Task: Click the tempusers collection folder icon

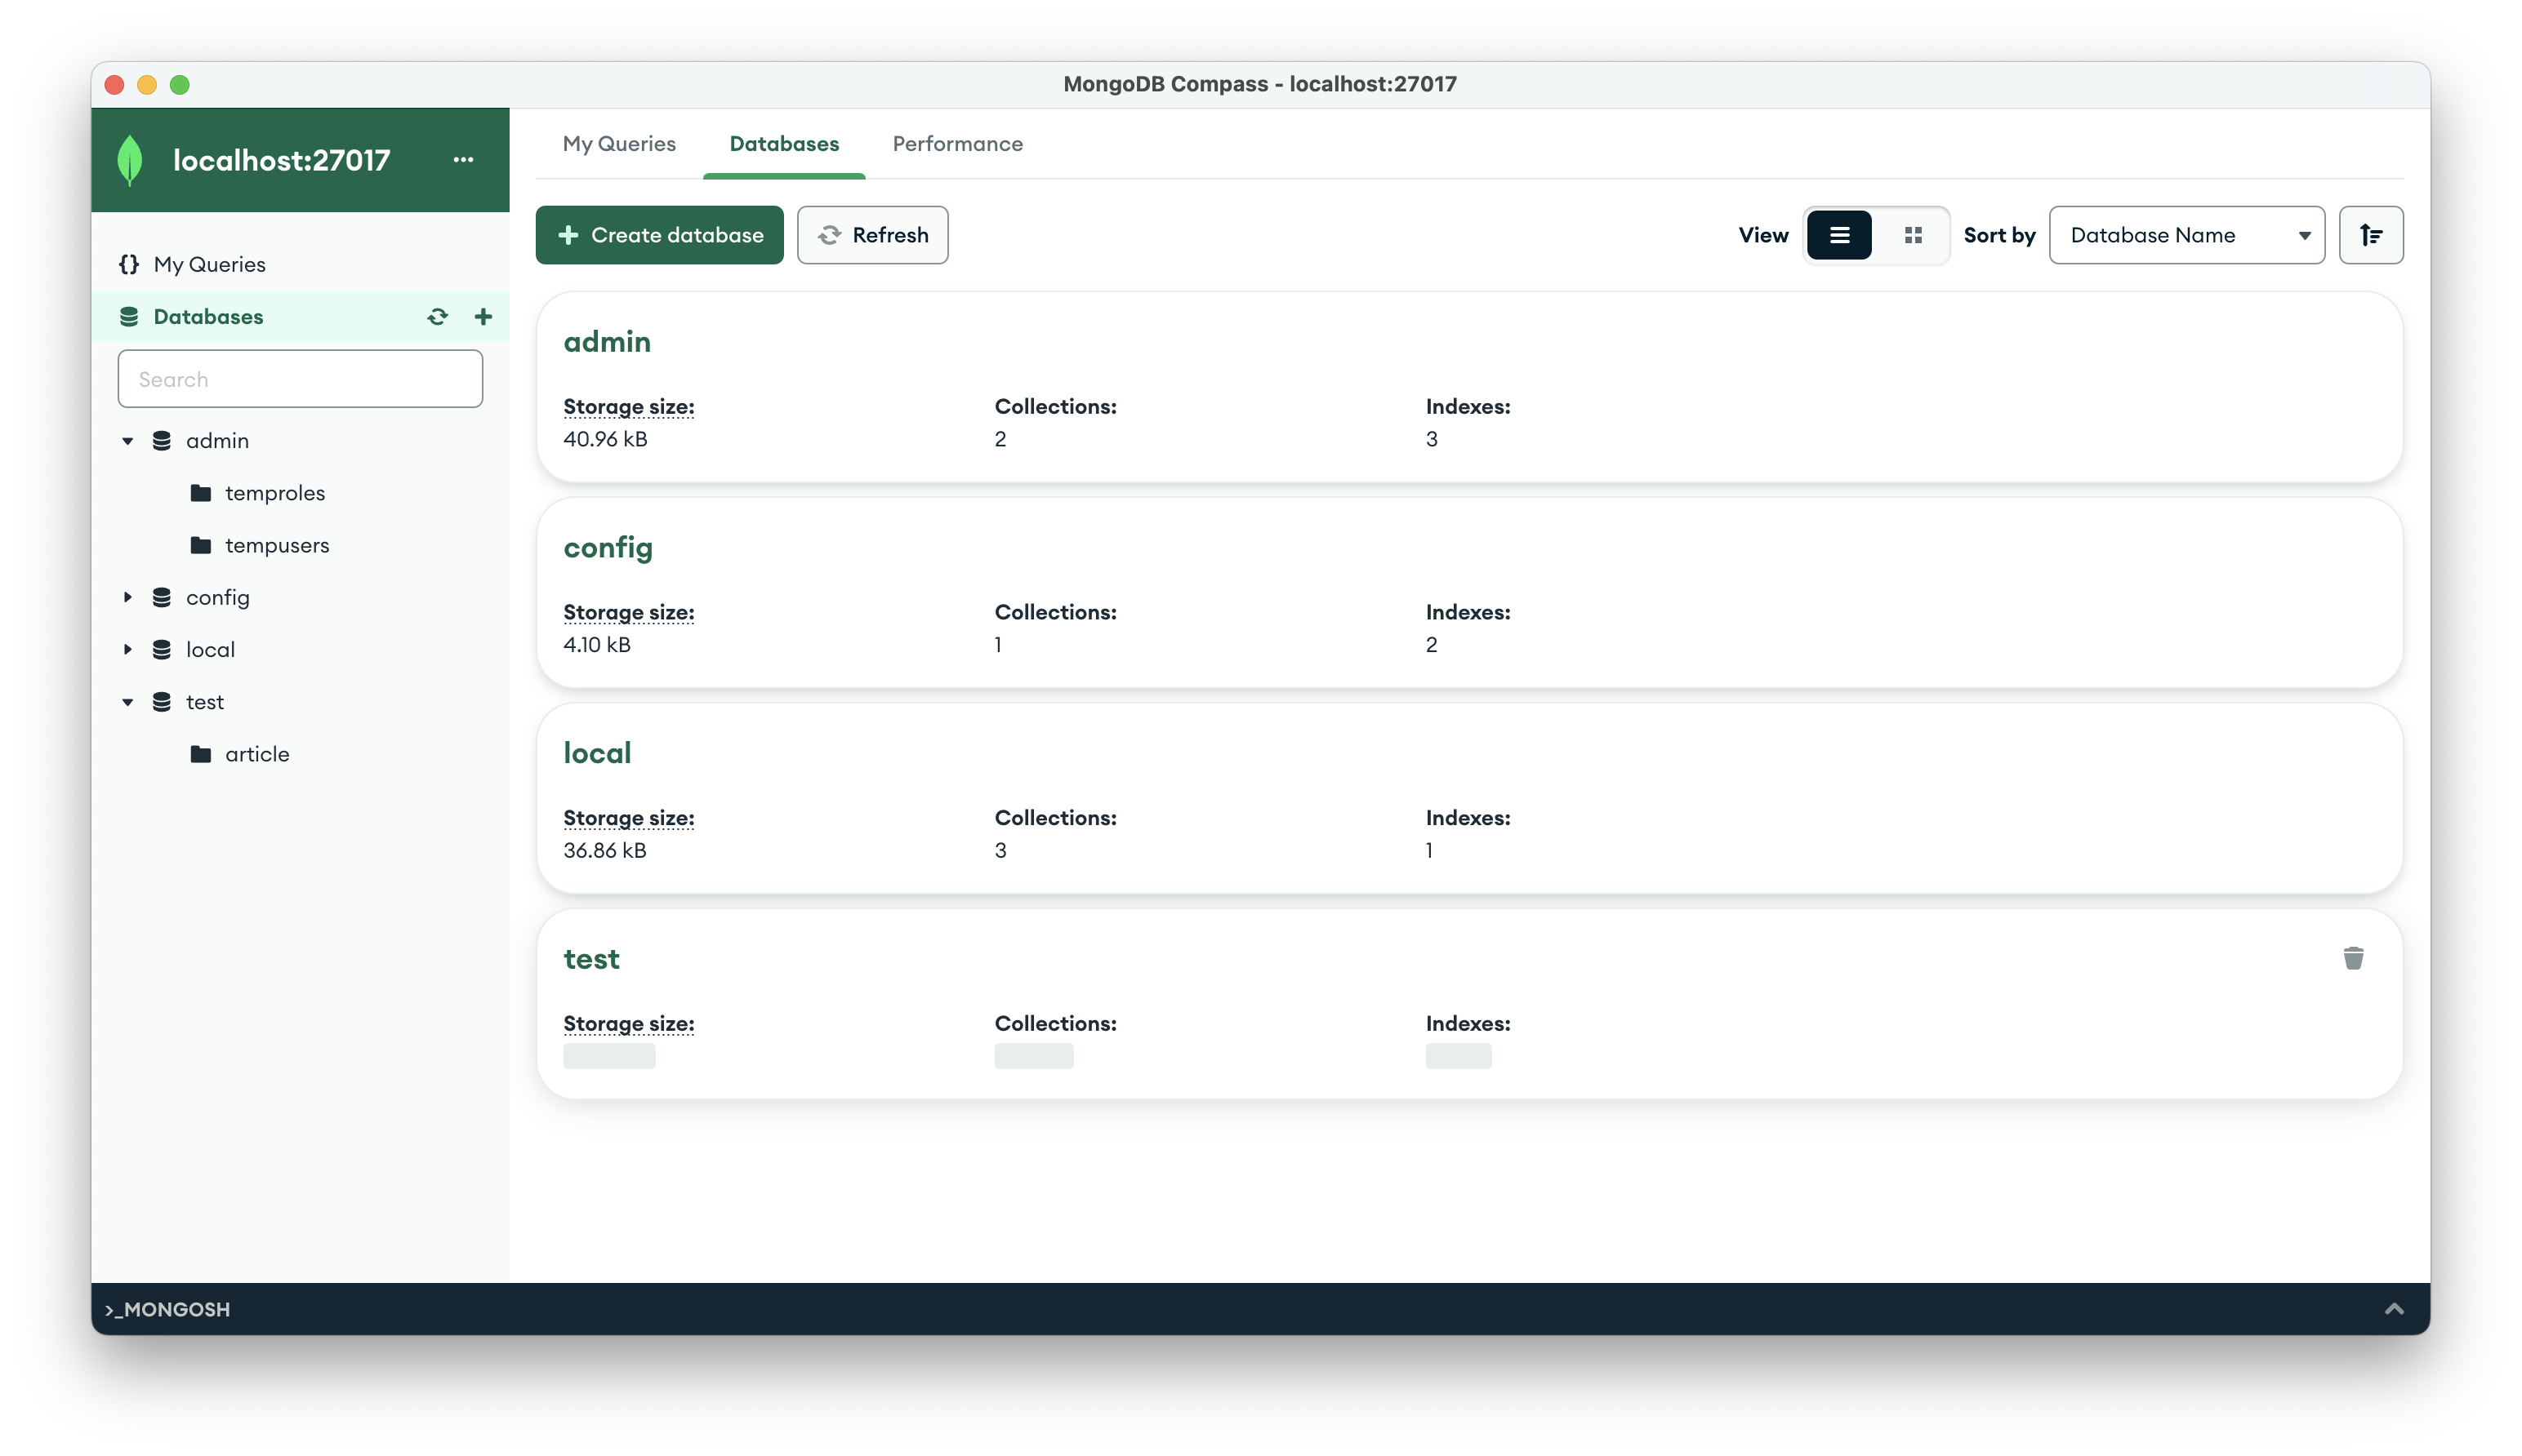Action: [x=201, y=545]
